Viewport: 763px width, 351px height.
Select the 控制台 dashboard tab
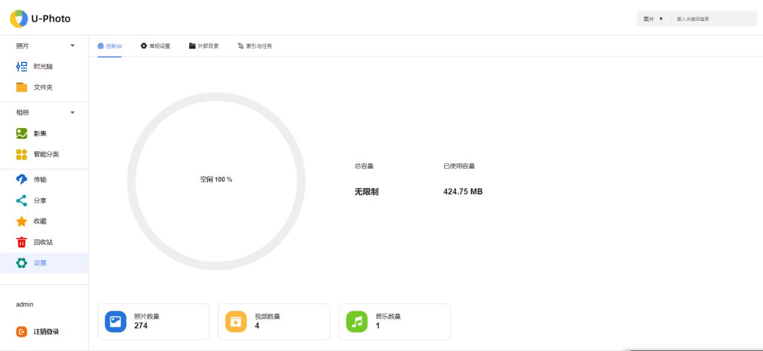[x=110, y=46]
